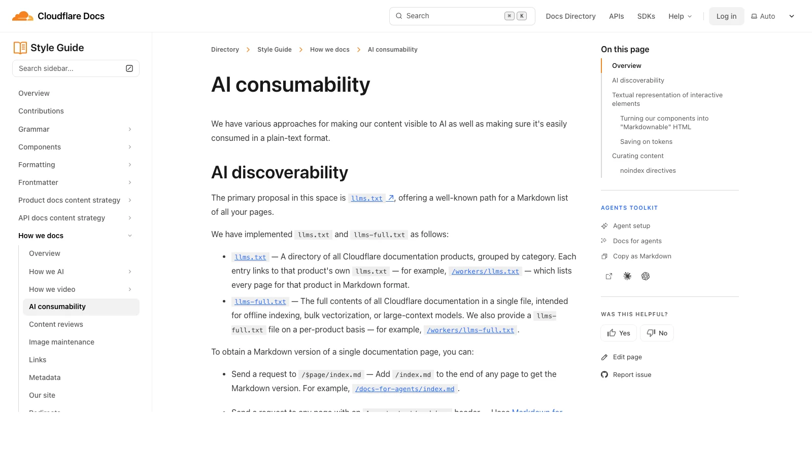Select AI consumability sidebar item
Image resolution: width=812 pixels, height=456 pixels.
click(x=81, y=307)
